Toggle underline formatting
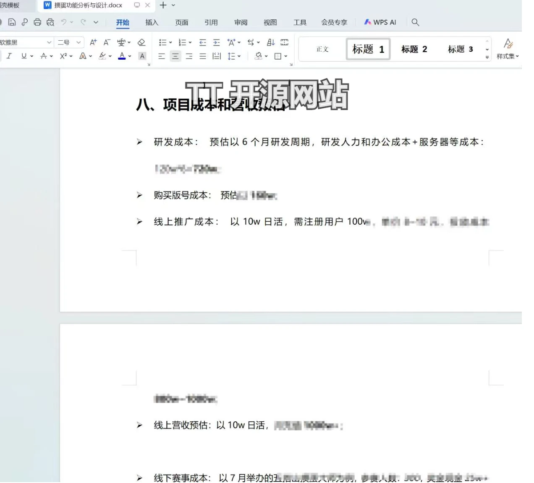 click(24, 56)
